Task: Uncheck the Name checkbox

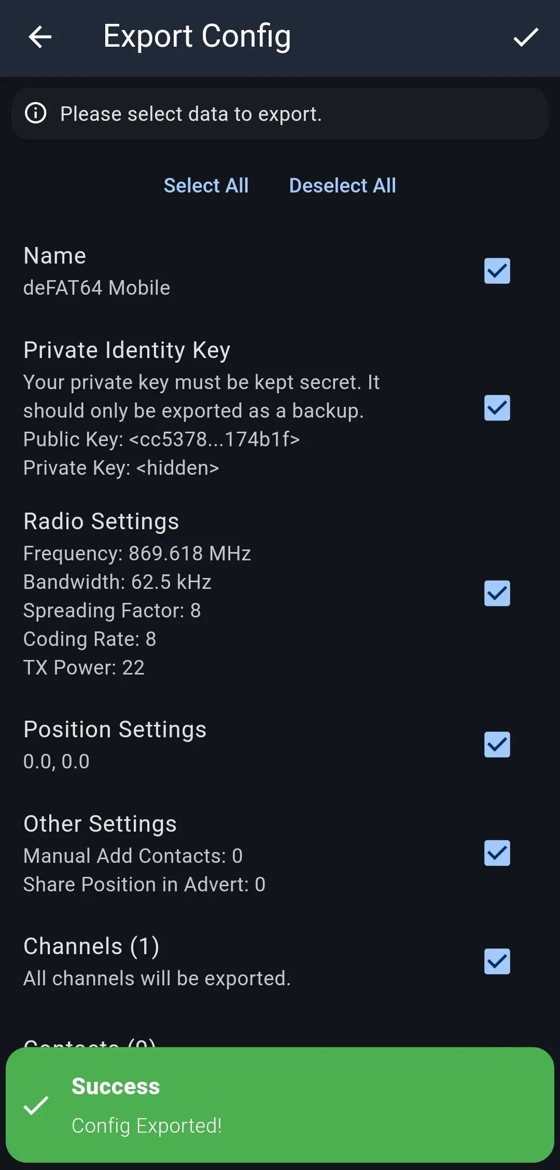Action: (x=497, y=271)
